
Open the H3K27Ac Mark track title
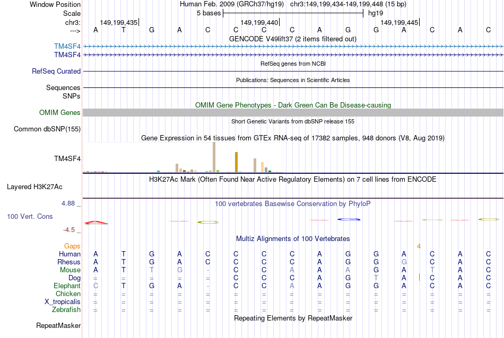[293, 179]
